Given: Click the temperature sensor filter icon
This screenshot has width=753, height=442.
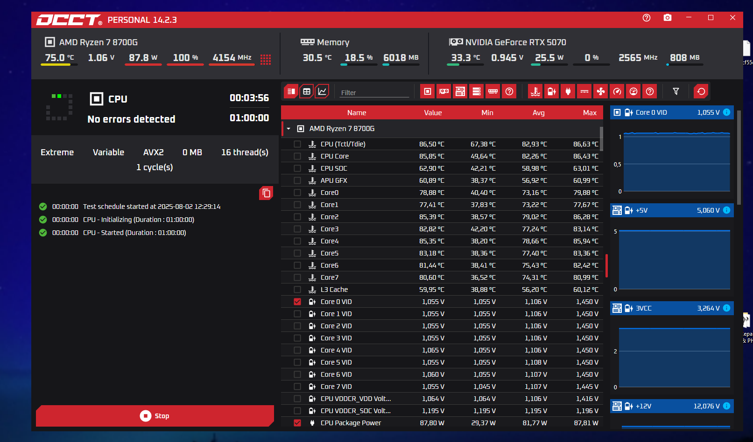Looking at the screenshot, I should (535, 91).
